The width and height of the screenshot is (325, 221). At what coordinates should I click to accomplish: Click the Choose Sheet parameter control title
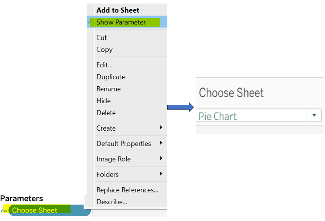(x=232, y=93)
